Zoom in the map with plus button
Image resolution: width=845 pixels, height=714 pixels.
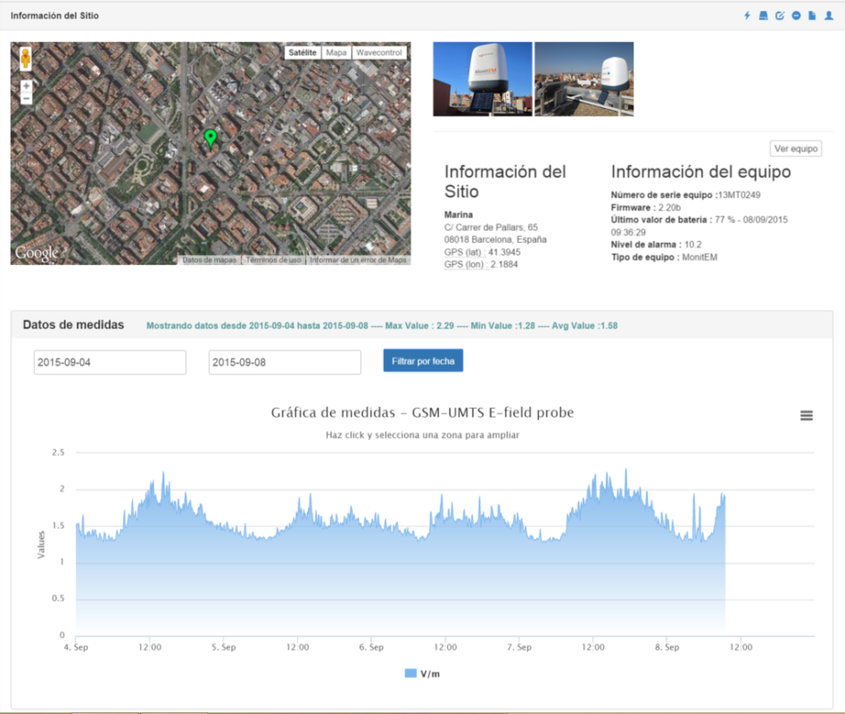[26, 87]
